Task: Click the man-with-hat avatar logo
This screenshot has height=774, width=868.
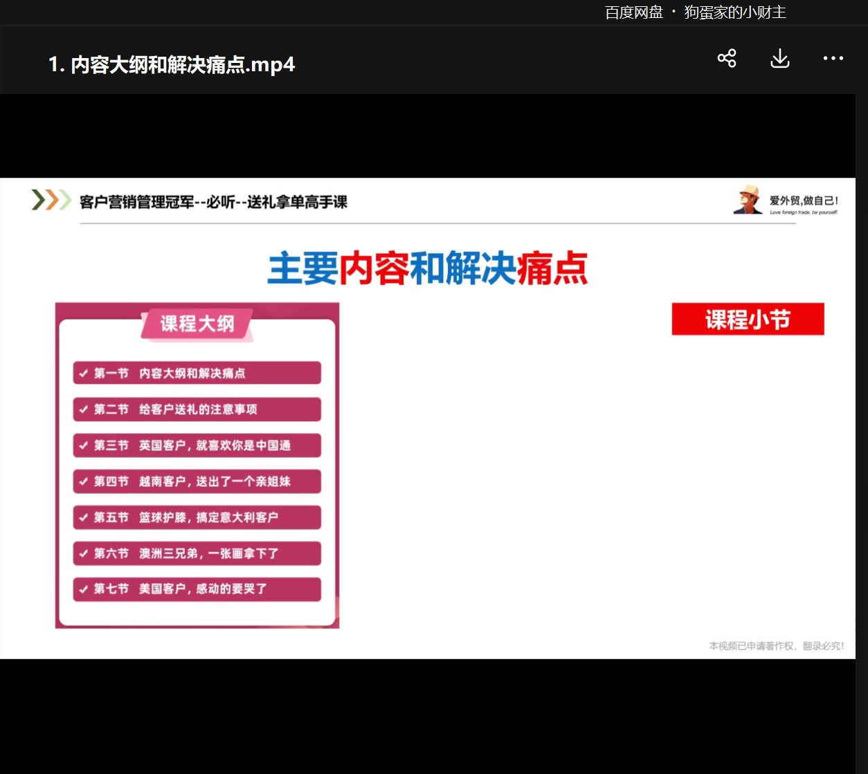Action: click(748, 200)
